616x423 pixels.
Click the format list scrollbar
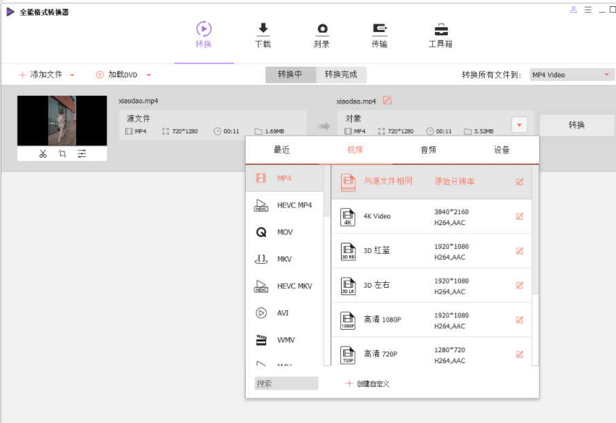pos(327,190)
